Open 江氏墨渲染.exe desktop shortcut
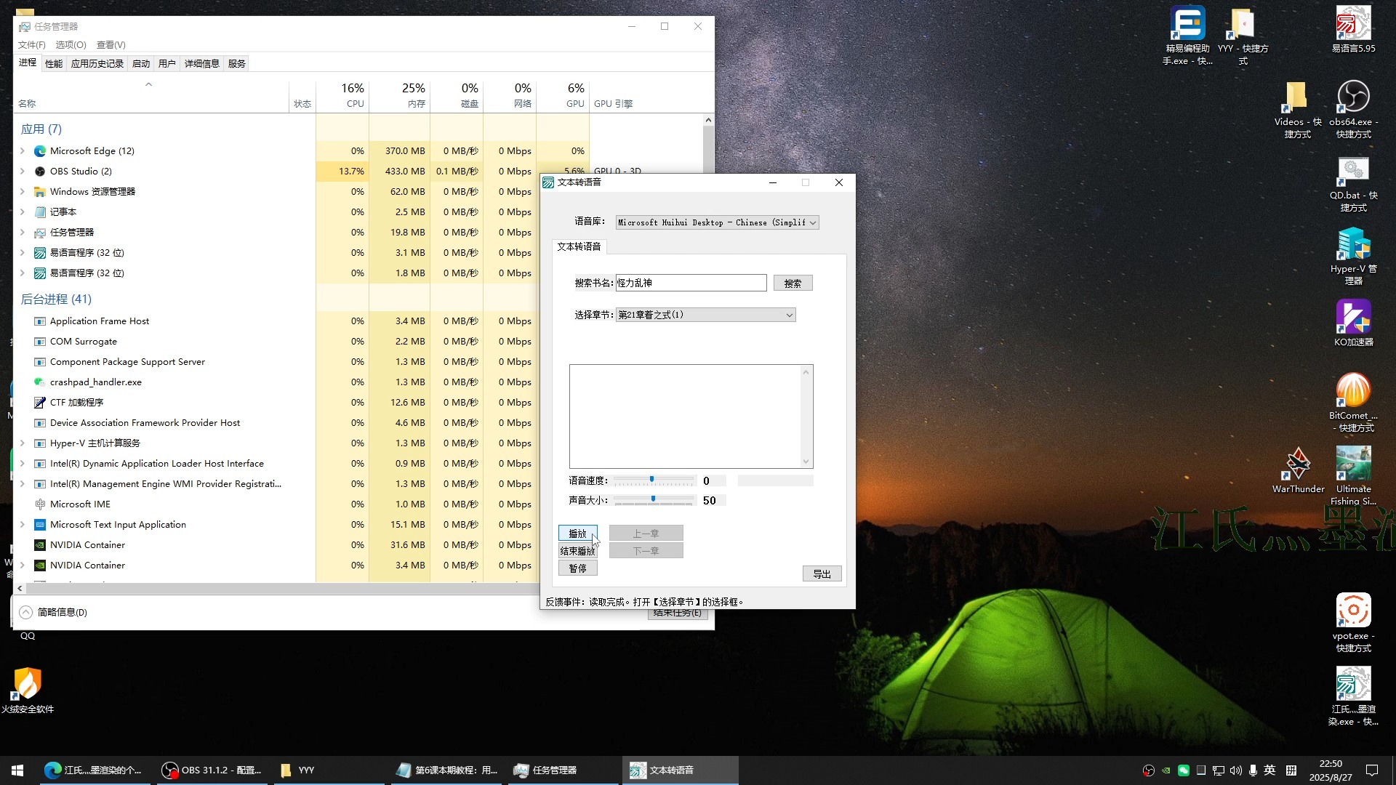 (1353, 696)
